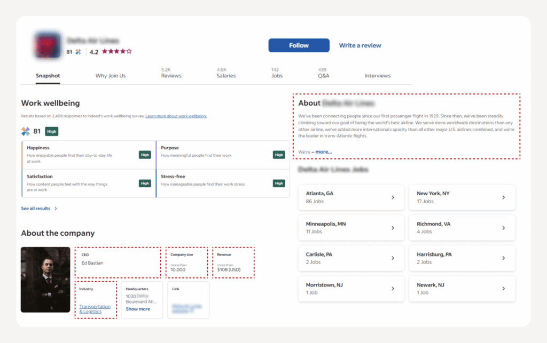Click the High badge next to Stress-free

click(x=279, y=183)
